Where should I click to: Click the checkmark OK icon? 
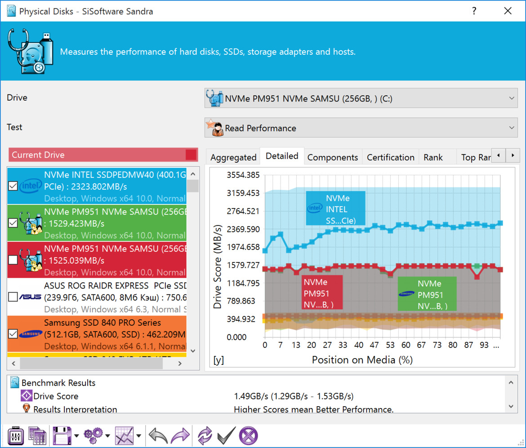(227, 436)
